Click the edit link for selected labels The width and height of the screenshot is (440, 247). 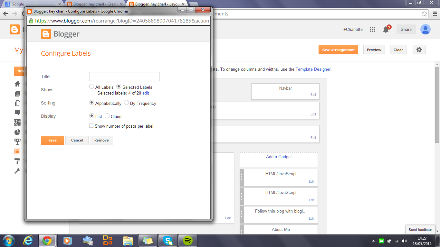pyautogui.click(x=146, y=93)
